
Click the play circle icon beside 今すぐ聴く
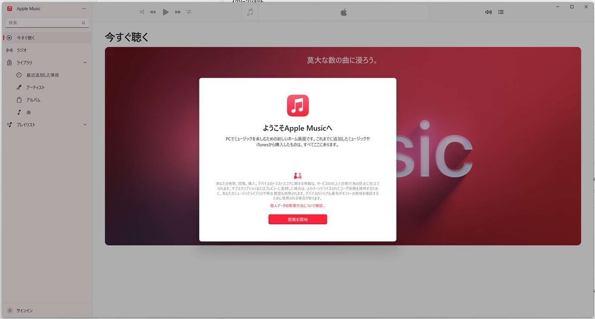pos(9,38)
